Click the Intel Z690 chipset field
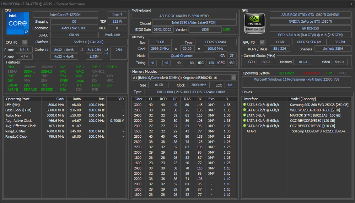355x203 pixels. tap(194, 22)
